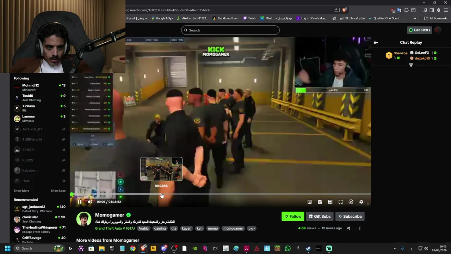The width and height of the screenshot is (451, 254).
Task: Open Steam from the taskbar
Action: pos(308,248)
